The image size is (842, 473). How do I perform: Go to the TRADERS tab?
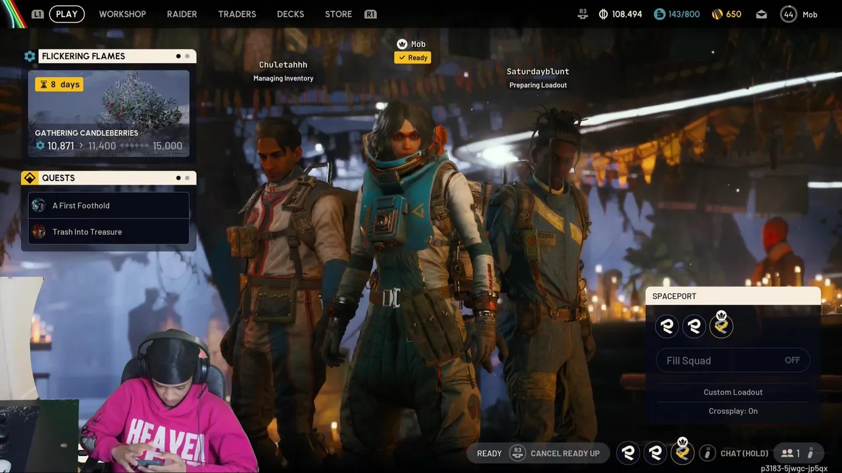tap(237, 14)
